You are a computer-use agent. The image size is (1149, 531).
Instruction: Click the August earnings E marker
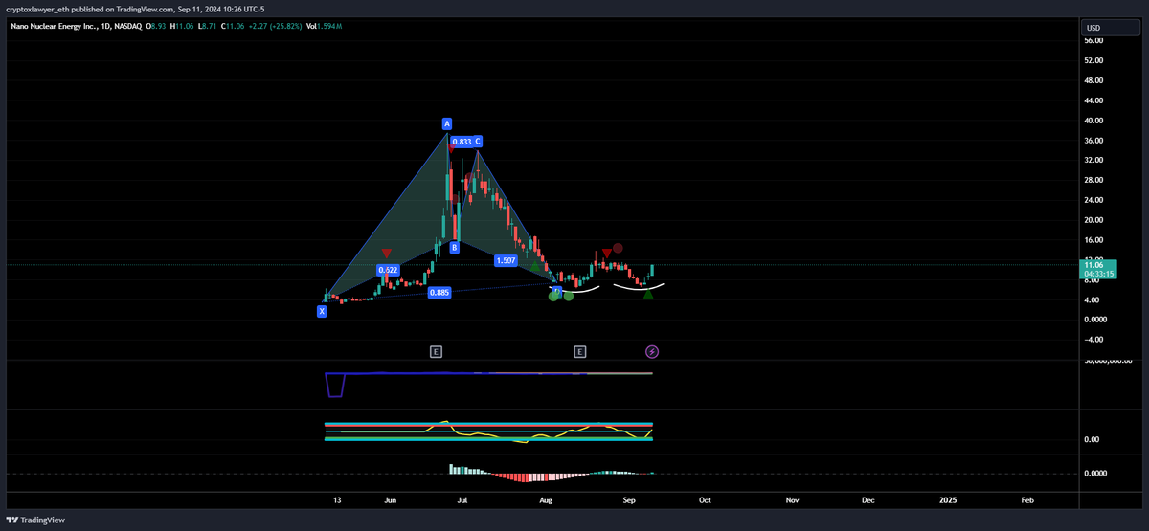click(x=580, y=352)
